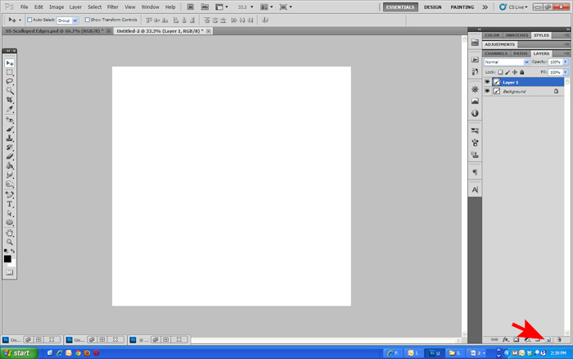Open the Fill slider arrow

566,72
